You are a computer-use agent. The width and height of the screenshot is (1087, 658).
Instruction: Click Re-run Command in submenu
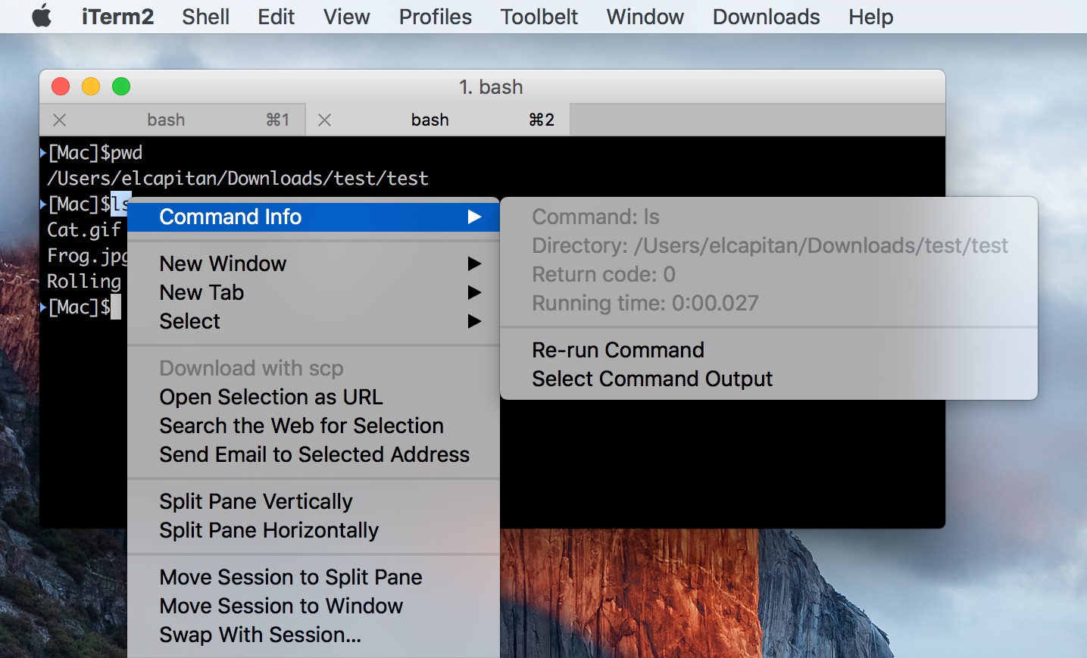pyautogui.click(x=769, y=350)
